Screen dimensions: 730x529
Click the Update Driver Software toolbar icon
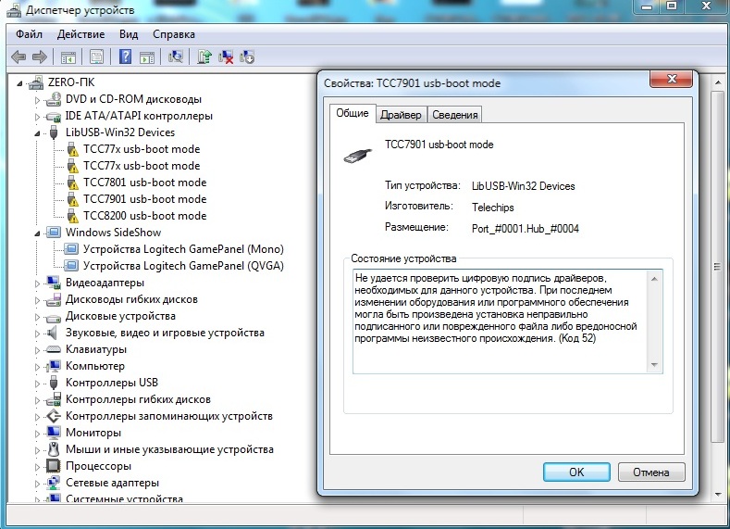pos(204,57)
